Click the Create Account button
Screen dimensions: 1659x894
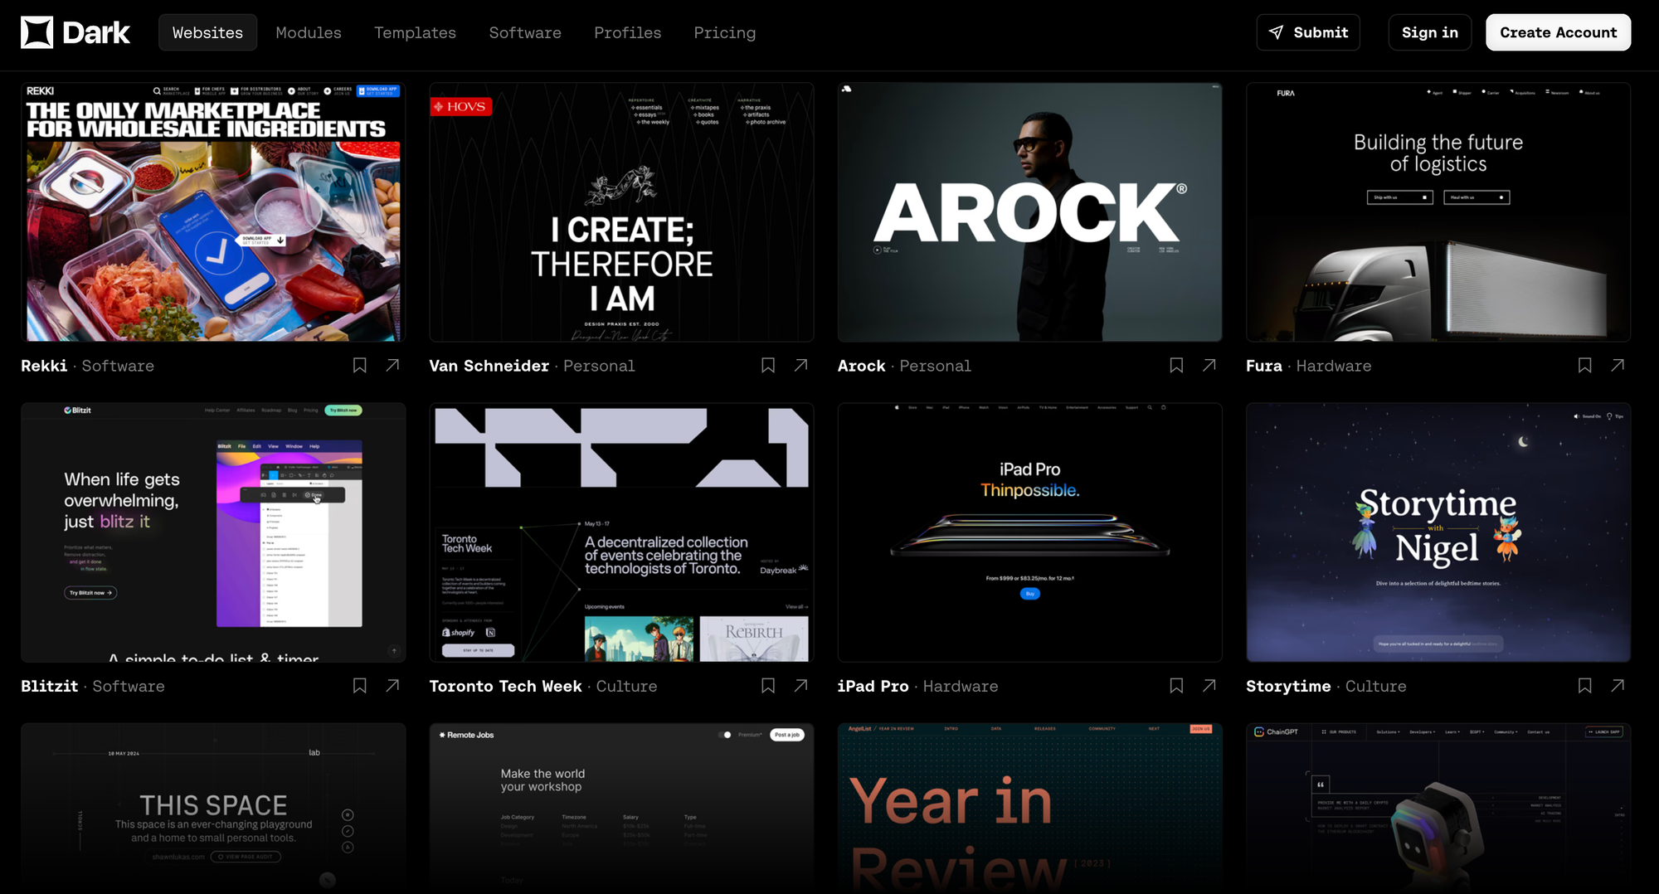click(1558, 32)
